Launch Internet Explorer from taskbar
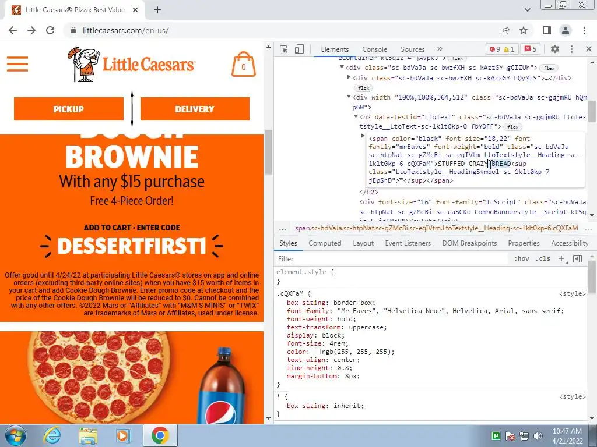 point(52,436)
